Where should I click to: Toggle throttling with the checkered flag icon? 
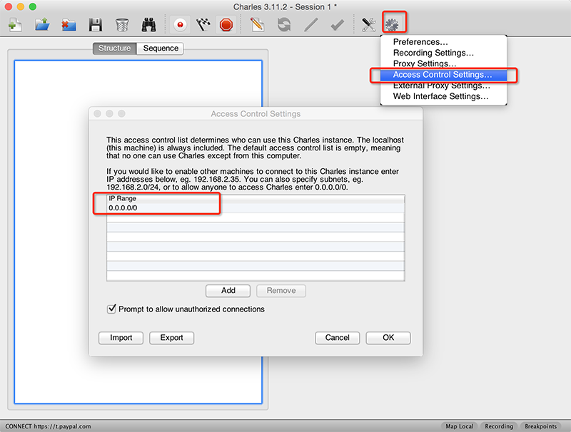203,25
